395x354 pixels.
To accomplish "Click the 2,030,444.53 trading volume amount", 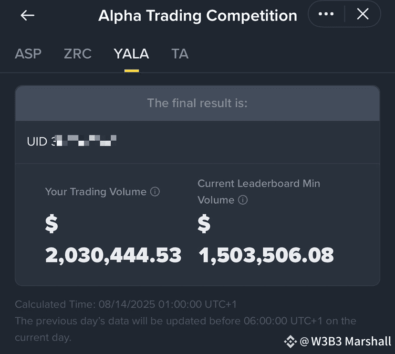I will (114, 255).
